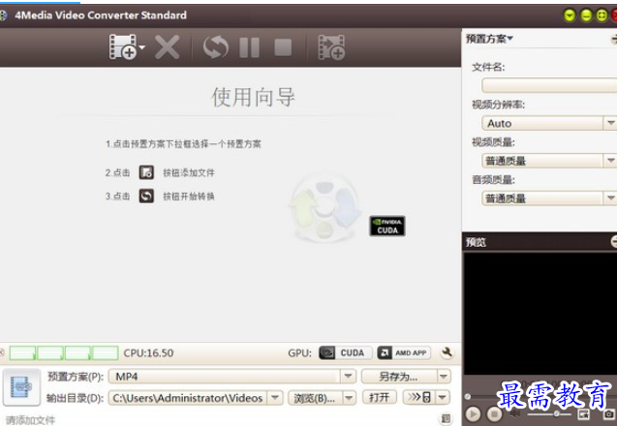
Task: Click the 请添加文件 status text
Action: point(30,420)
